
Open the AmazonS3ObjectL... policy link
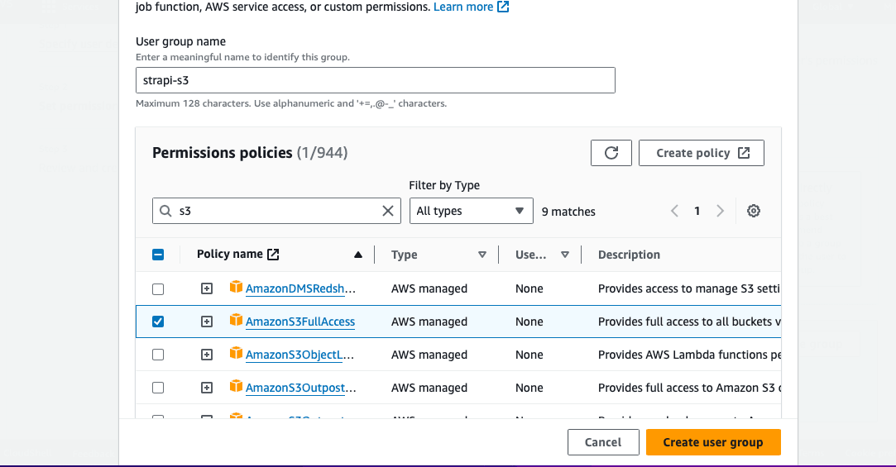(300, 355)
